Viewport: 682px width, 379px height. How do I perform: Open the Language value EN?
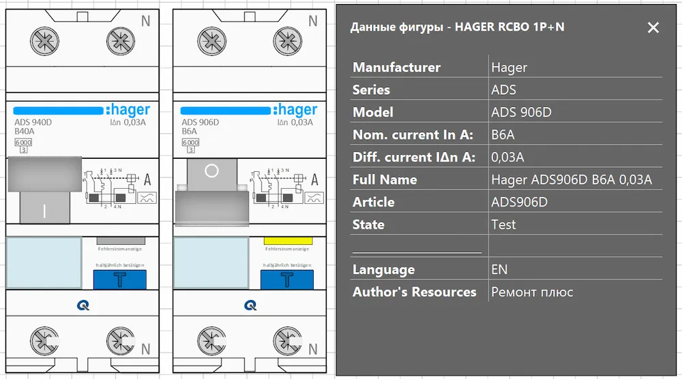pos(499,269)
